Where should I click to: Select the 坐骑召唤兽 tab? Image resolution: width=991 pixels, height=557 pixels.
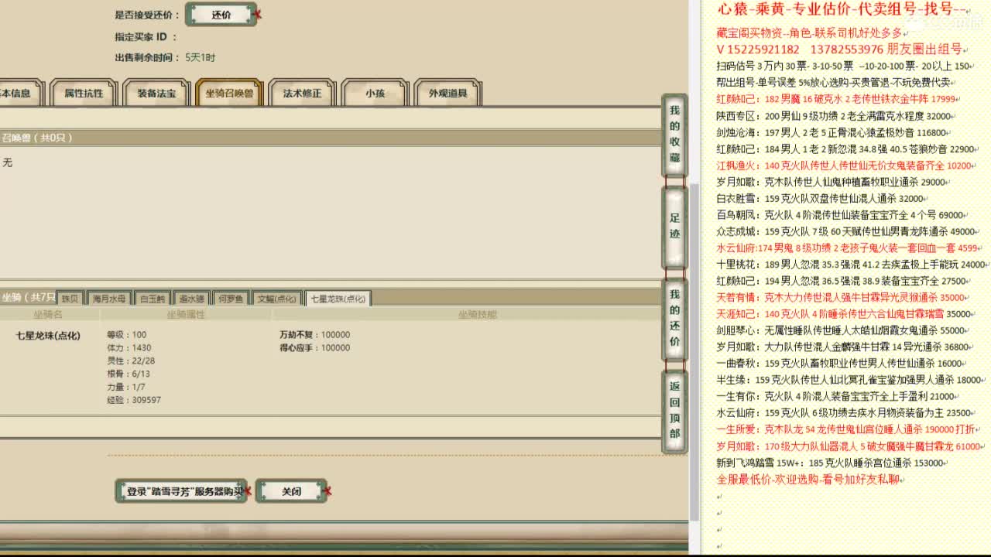[x=229, y=93]
